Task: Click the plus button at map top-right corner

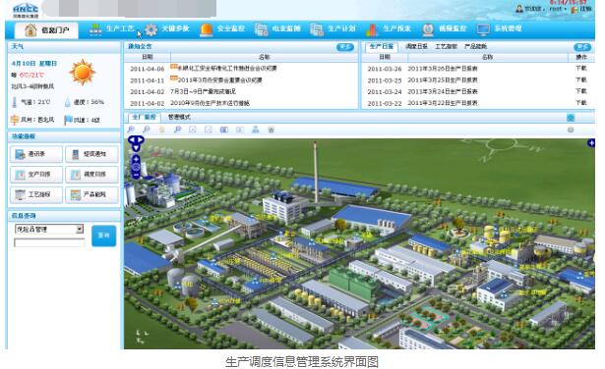Action: click(x=591, y=143)
